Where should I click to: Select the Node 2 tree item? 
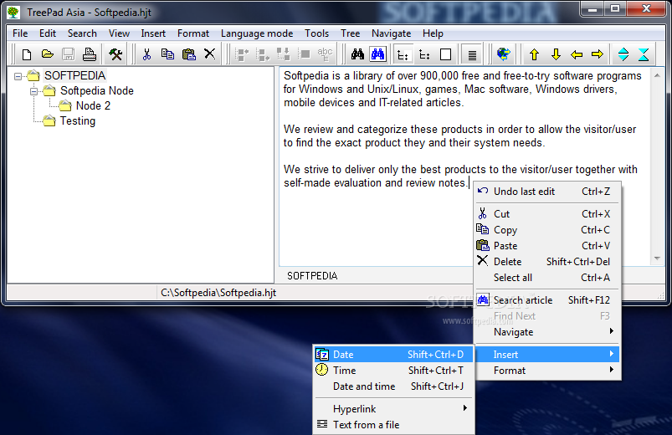point(93,106)
